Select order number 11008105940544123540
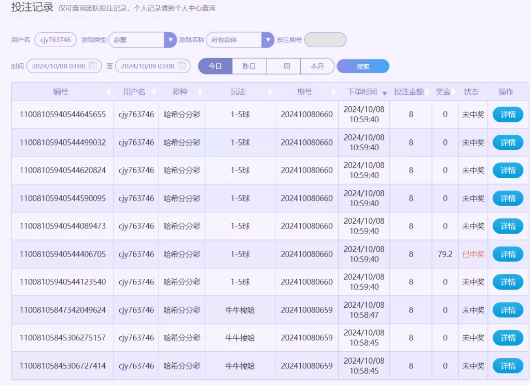 pyautogui.click(x=63, y=282)
